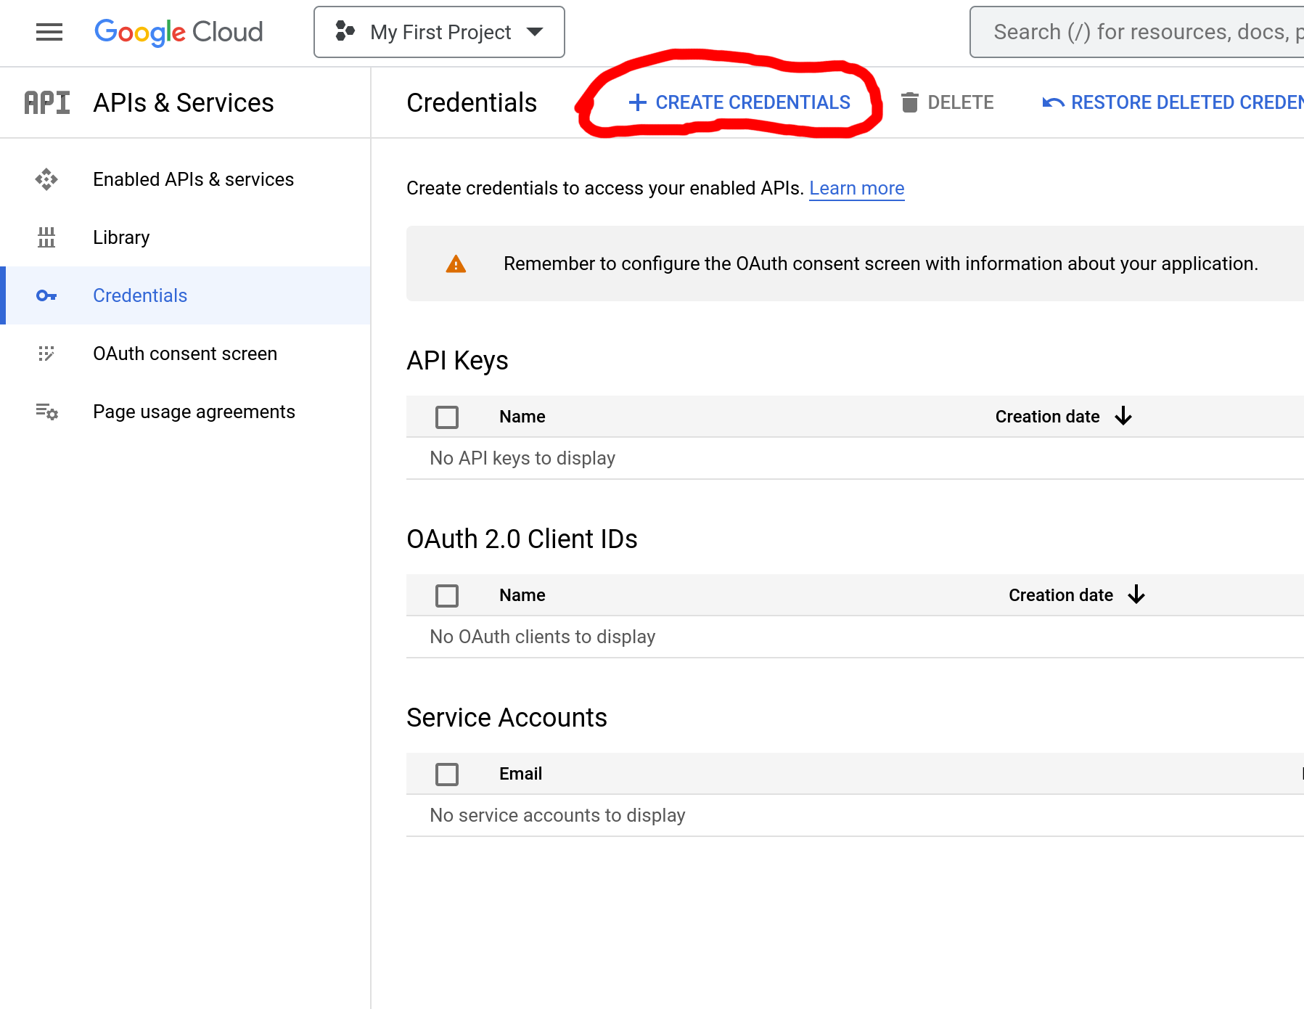
Task: Click OAuth clients creation date sort arrow
Action: click(1136, 595)
